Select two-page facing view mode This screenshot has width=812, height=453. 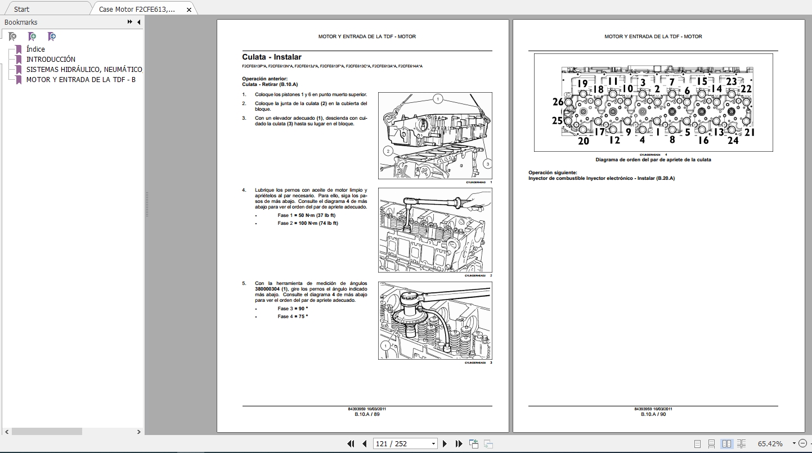[726, 443]
